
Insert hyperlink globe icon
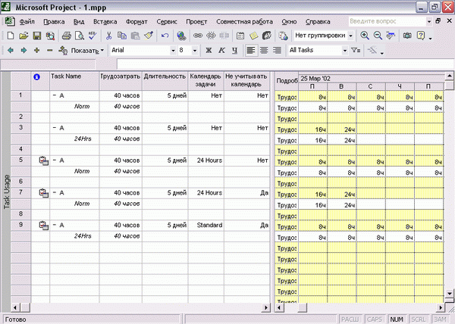[181, 36]
